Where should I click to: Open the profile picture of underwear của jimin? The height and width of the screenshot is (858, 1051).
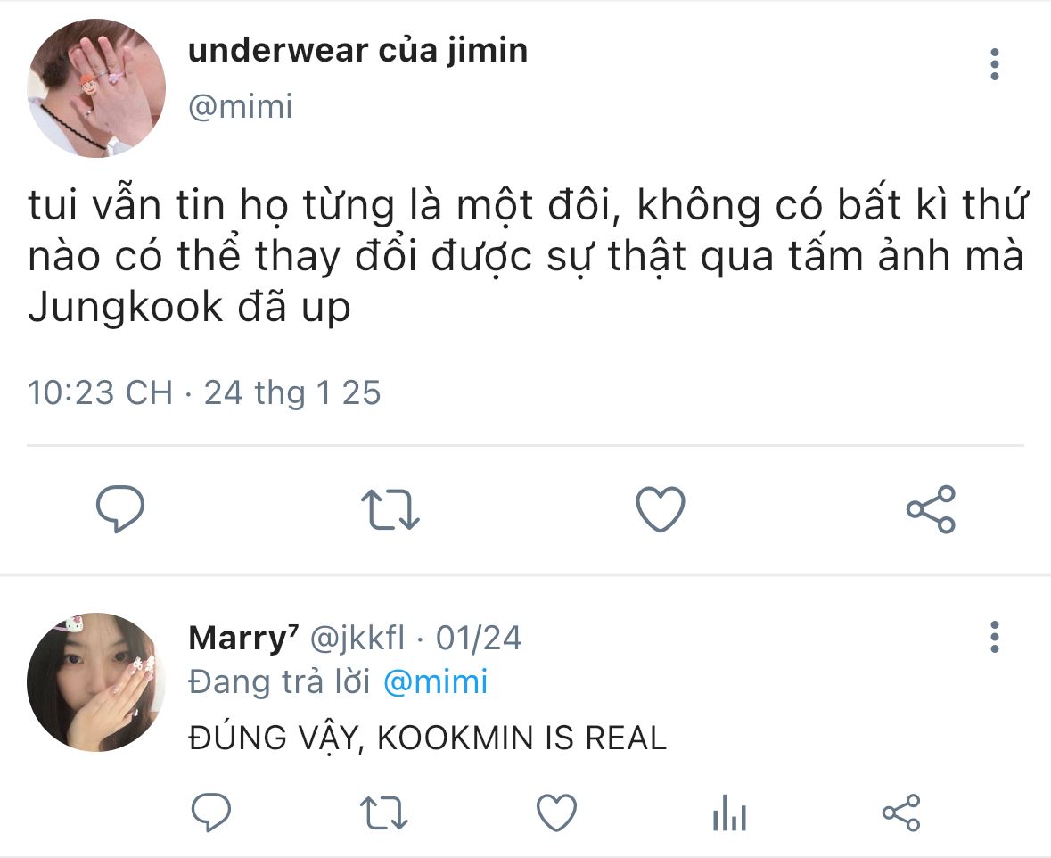click(96, 88)
